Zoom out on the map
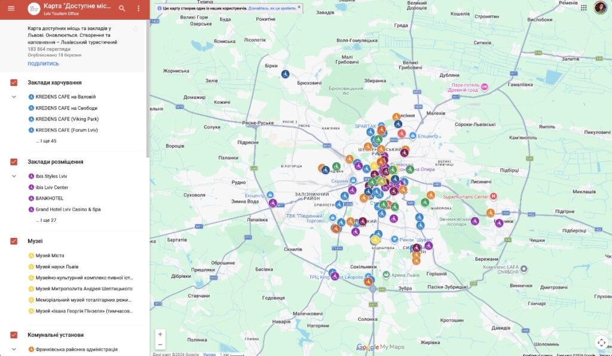Screen dimensions: 612x356 point(160,344)
